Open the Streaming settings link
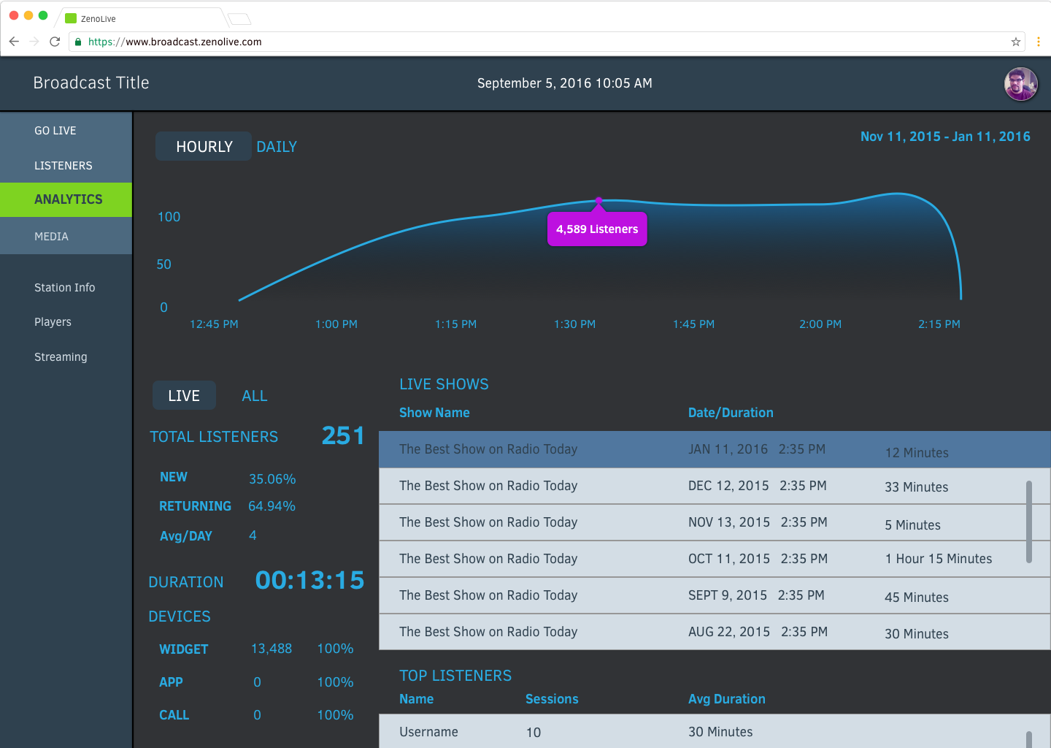 click(61, 357)
